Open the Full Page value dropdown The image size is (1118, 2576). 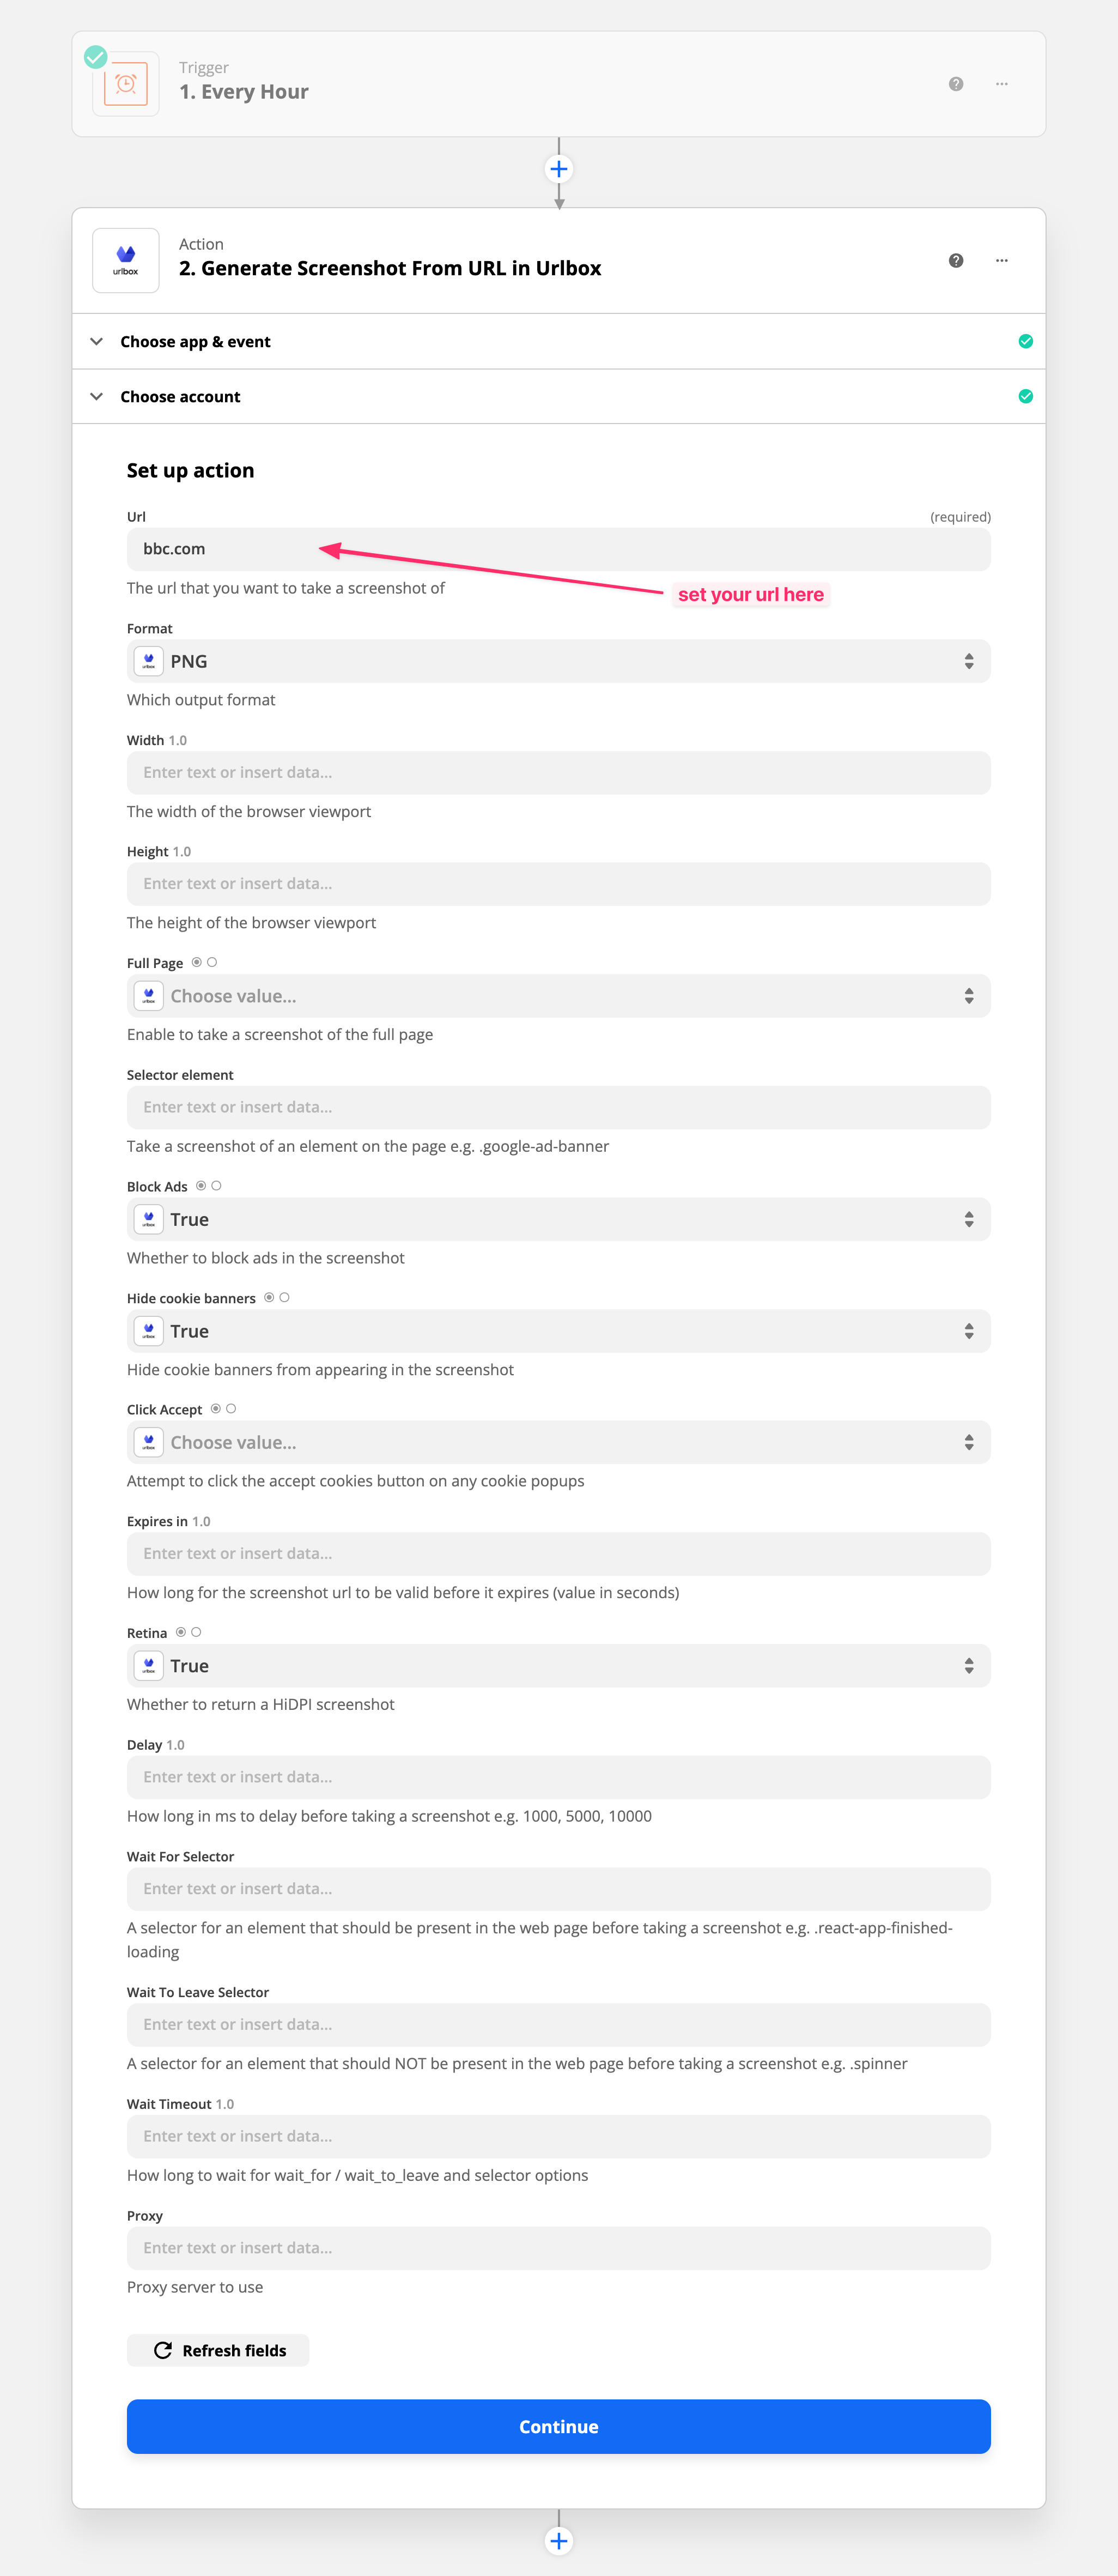pyautogui.click(x=559, y=995)
